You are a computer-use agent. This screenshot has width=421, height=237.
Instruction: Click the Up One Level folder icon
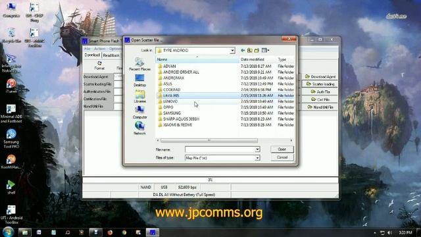tap(250, 50)
